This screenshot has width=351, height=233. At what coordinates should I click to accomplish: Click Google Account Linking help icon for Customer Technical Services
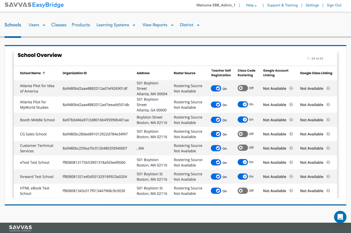[x=291, y=148]
